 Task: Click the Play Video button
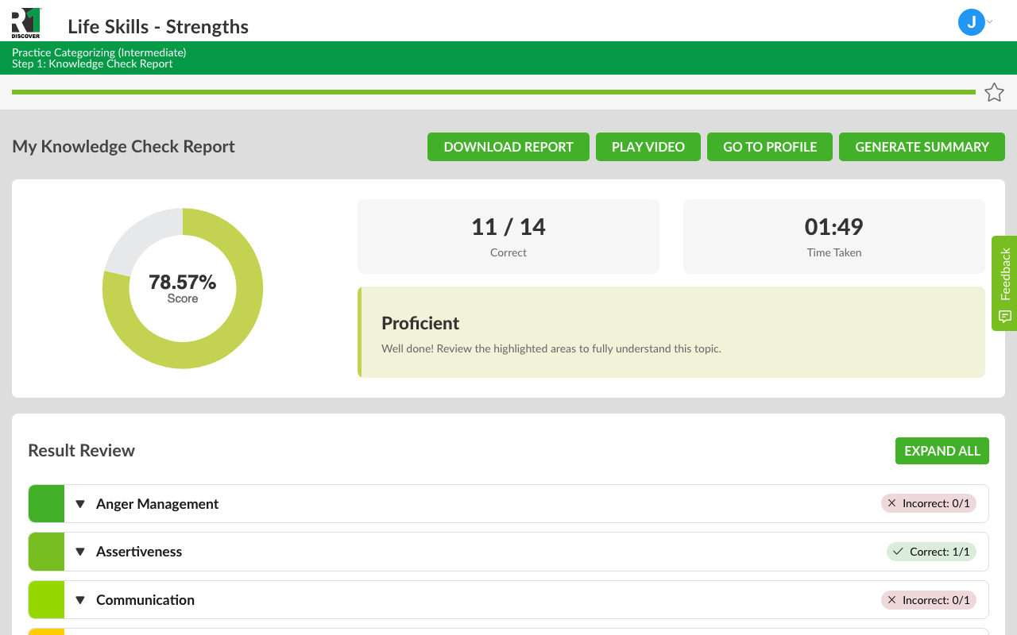click(648, 147)
